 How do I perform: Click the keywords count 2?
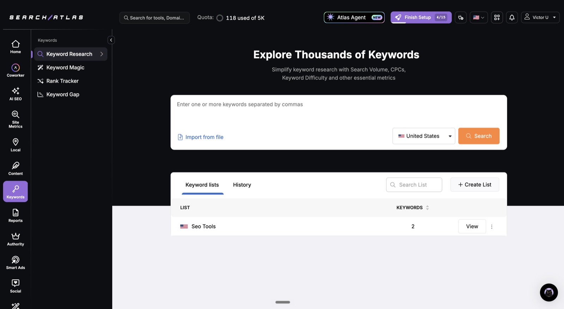pyautogui.click(x=413, y=227)
